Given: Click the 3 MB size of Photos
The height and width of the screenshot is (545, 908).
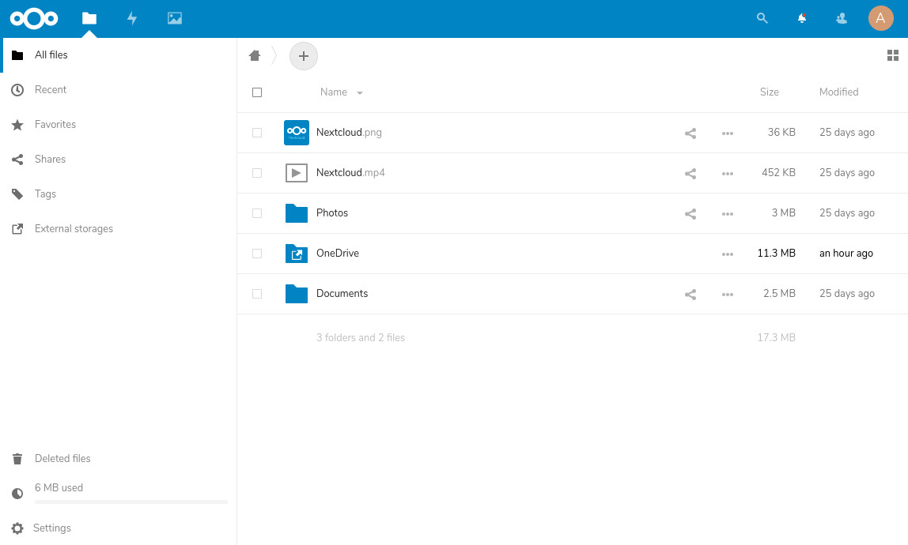Looking at the screenshot, I should pos(784,213).
